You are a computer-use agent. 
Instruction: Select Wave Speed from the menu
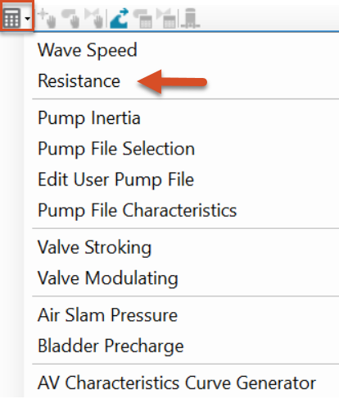(x=88, y=50)
